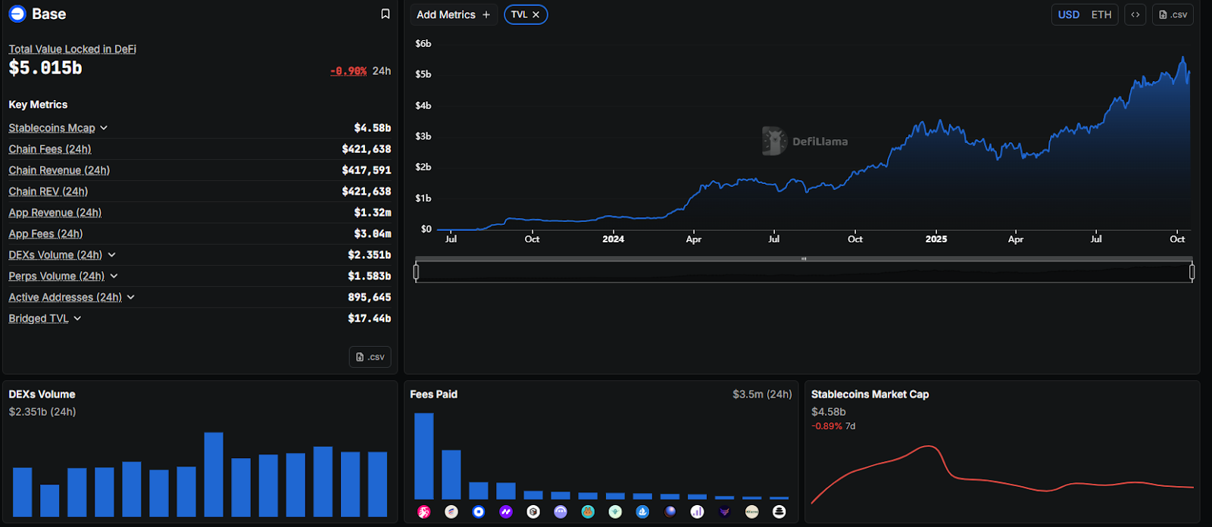Click the Key Metrics panel .csv button
1212x527 pixels.
coord(370,357)
